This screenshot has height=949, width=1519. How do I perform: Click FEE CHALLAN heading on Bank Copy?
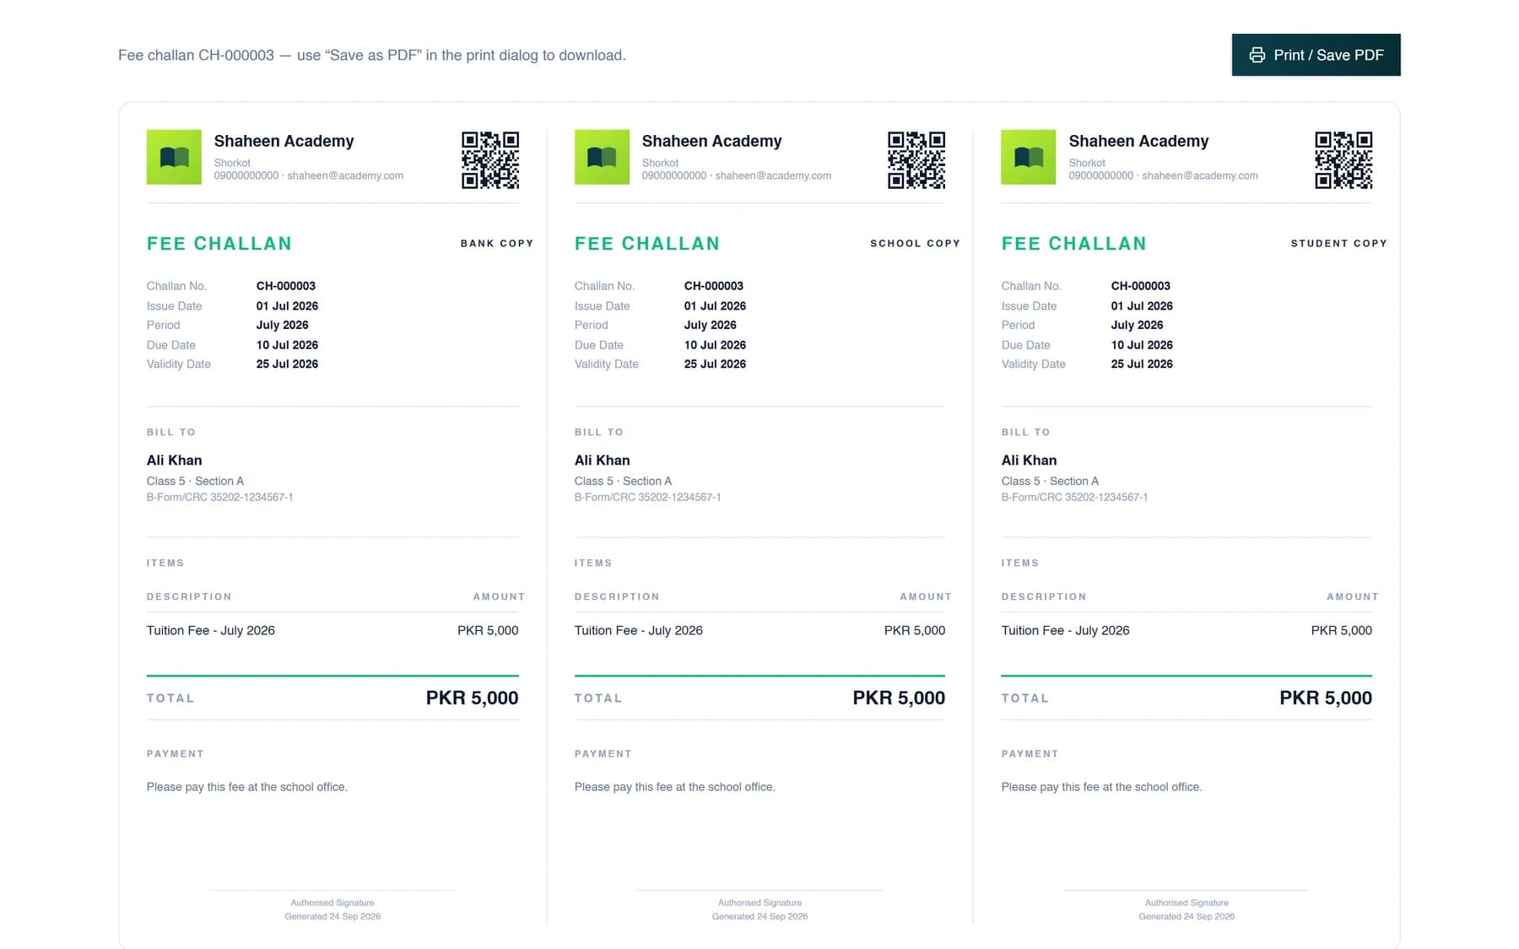[x=219, y=244]
